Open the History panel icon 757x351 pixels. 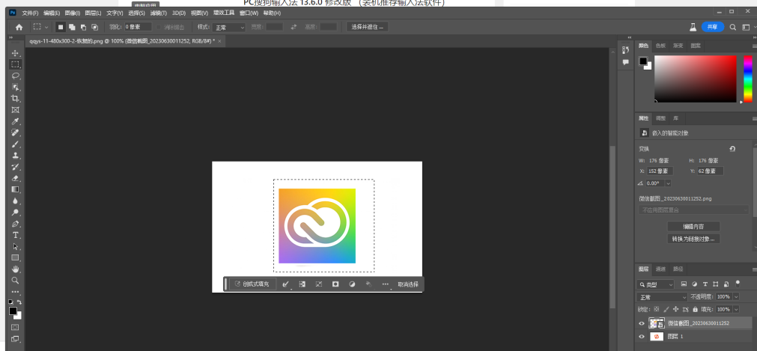626,49
